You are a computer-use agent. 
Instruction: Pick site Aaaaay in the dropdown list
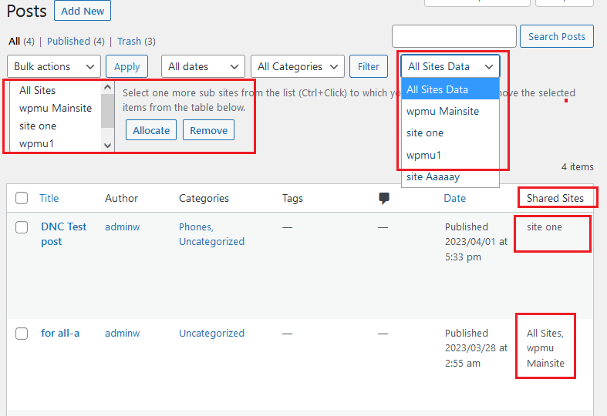click(433, 176)
